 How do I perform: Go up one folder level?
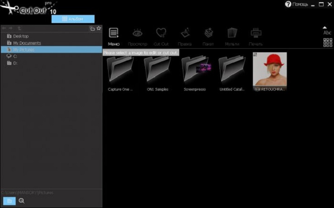coord(19,28)
